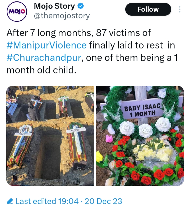The height and width of the screenshot is (209, 190).
Task: Click the blue verified badge
Action: (80, 6)
